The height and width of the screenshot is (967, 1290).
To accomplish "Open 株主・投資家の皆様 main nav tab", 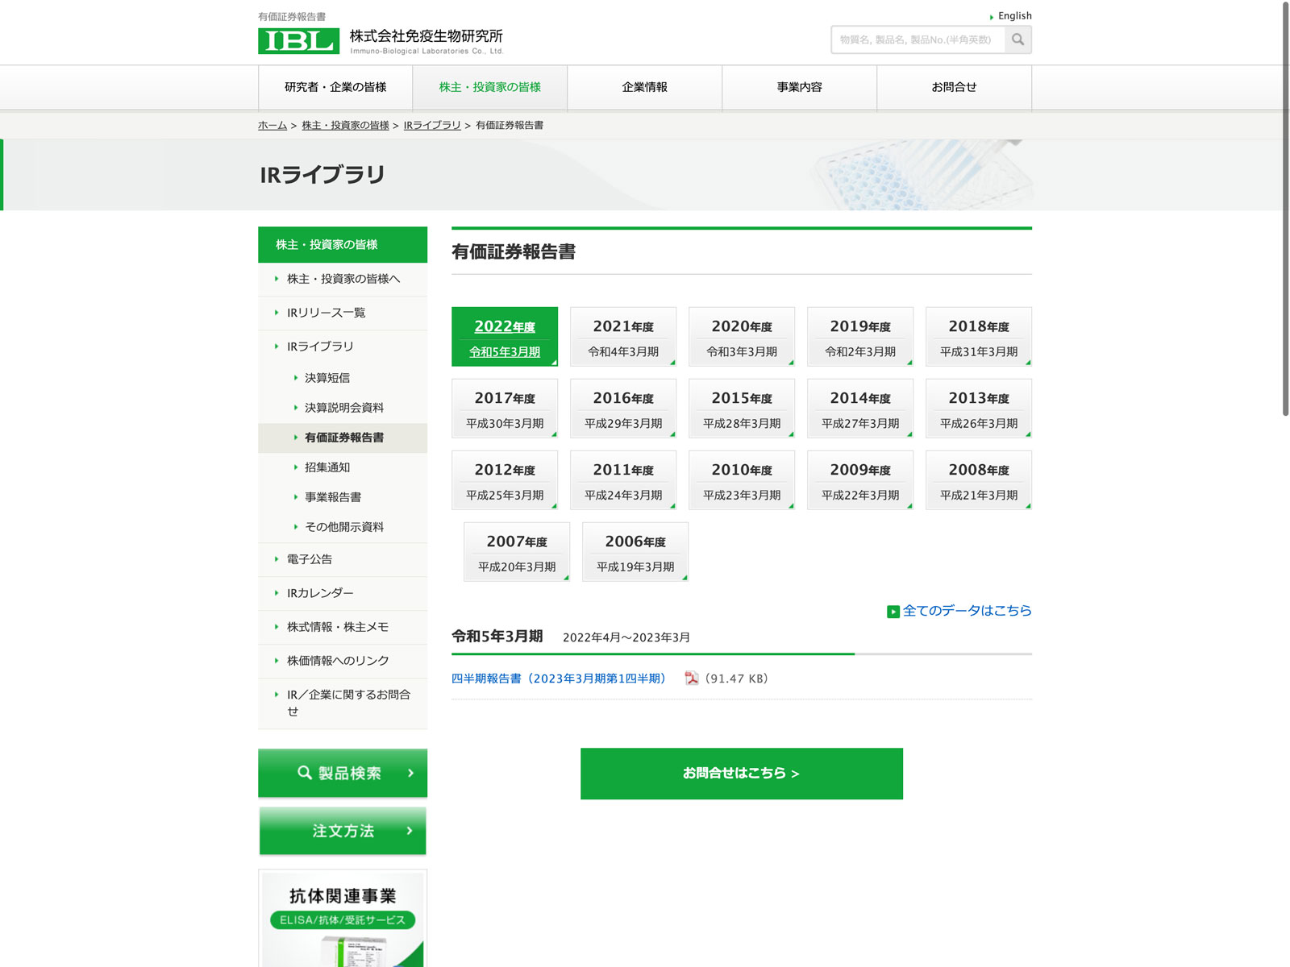I will pos(489,87).
